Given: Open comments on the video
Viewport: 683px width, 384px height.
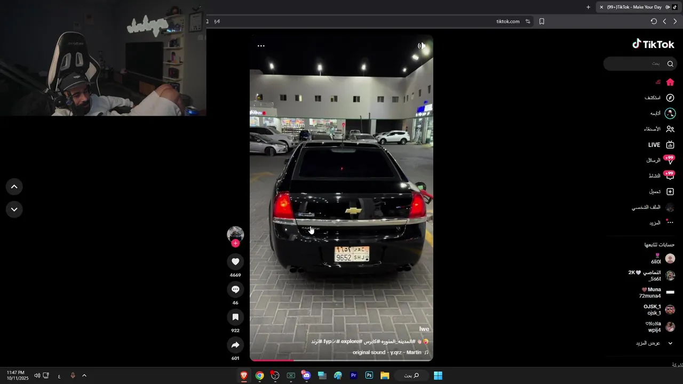Looking at the screenshot, I should point(235,289).
